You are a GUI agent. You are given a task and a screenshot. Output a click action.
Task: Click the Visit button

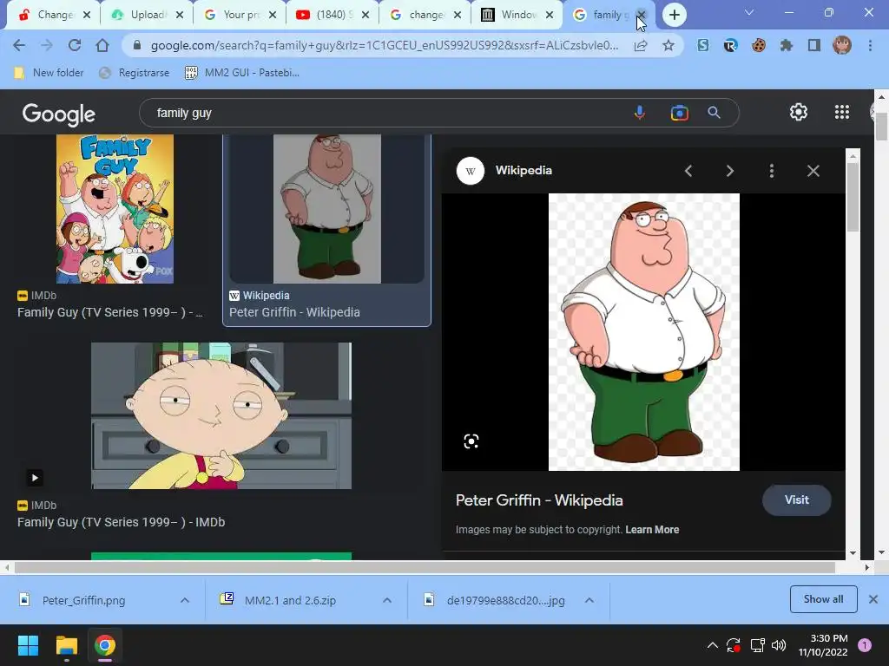[x=797, y=500]
